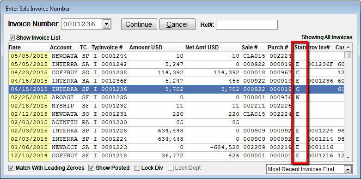Viewport: 361px width, 179px height.
Task: Select invoice row 001236F
Action: pyautogui.click(x=176, y=81)
